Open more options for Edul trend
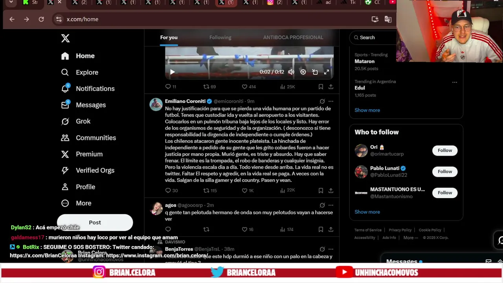 point(455,82)
